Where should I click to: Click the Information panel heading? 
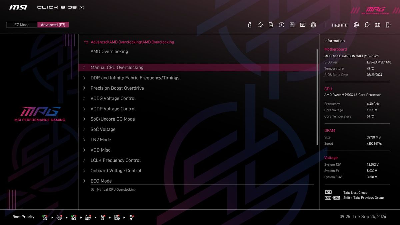coord(334,41)
